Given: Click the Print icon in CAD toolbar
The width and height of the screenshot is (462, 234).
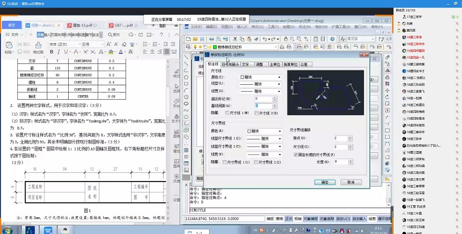Looking at the screenshot, I should [210, 38].
